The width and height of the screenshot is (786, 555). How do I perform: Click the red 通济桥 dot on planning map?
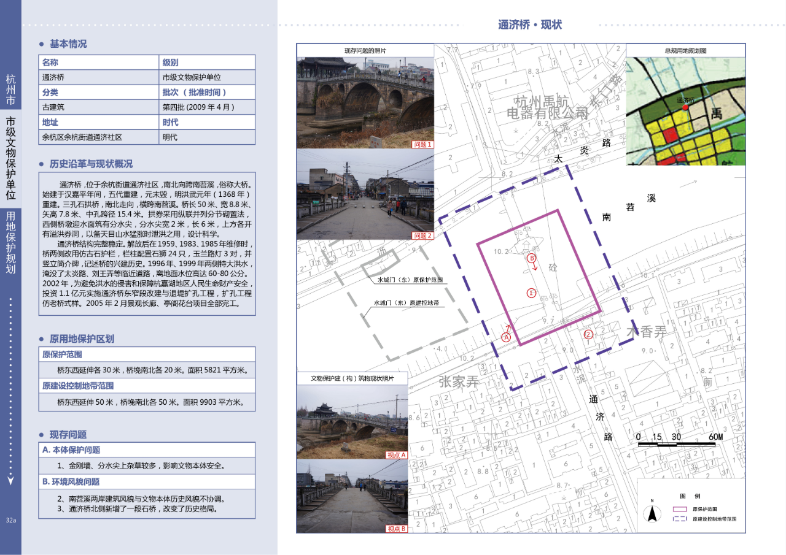[x=685, y=107]
